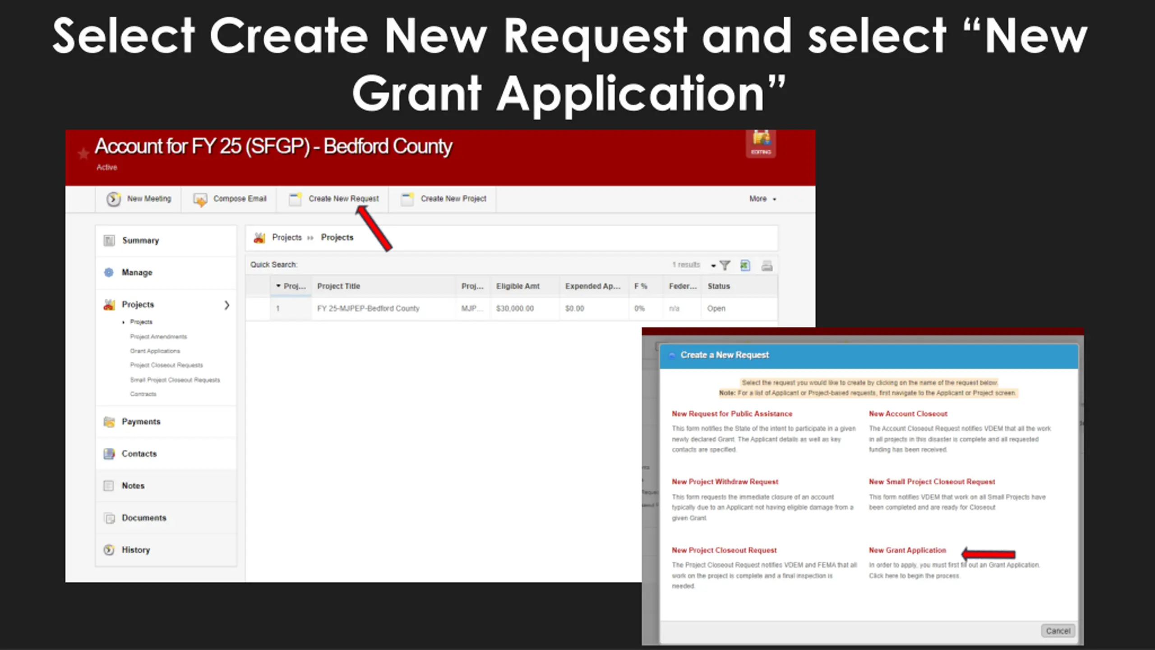
Task: Select New Meeting toolbar item
Action: [139, 199]
